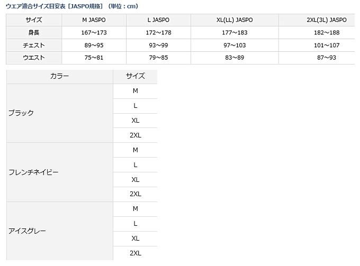Click the チェスト row label
The image size is (360, 266).
pyautogui.click(x=34, y=45)
